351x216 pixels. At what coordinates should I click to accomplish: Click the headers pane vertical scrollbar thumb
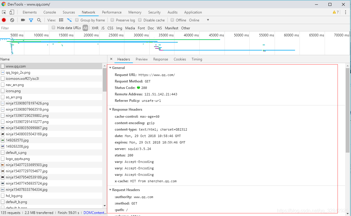tap(347, 110)
